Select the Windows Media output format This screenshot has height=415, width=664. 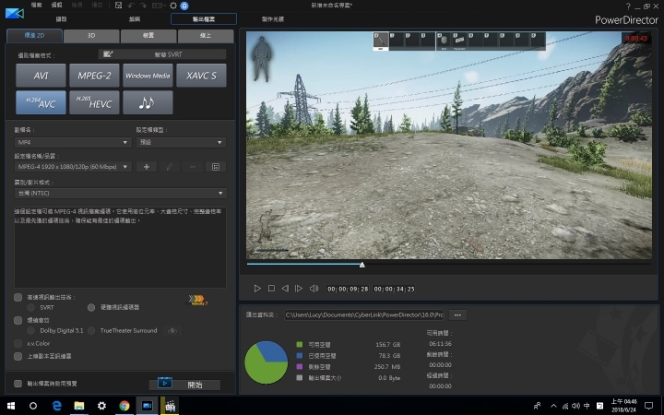[148, 76]
